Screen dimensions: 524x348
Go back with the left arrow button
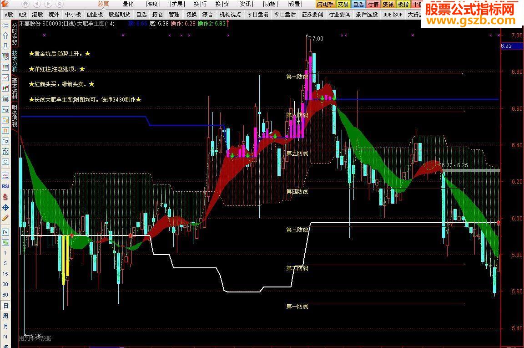(x=36, y=4)
